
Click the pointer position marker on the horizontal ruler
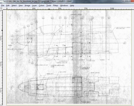(x=49, y=9)
